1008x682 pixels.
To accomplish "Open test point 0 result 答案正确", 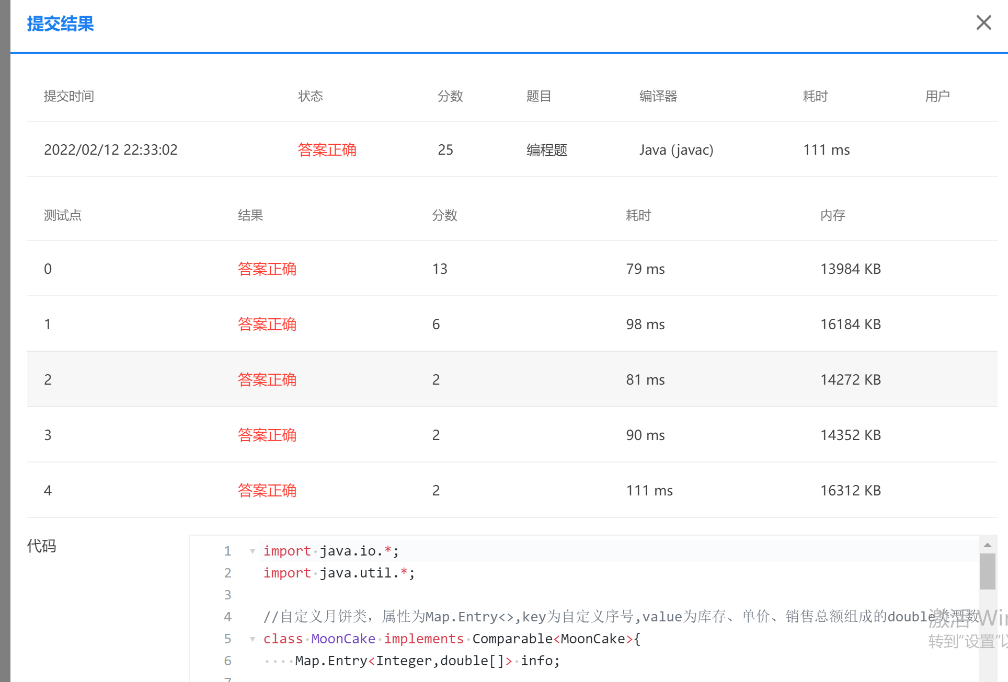I will click(x=267, y=269).
